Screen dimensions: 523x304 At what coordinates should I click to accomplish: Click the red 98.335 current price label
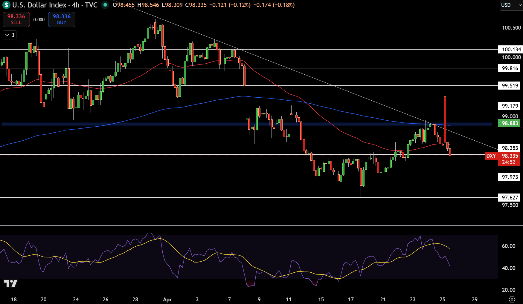pos(510,156)
